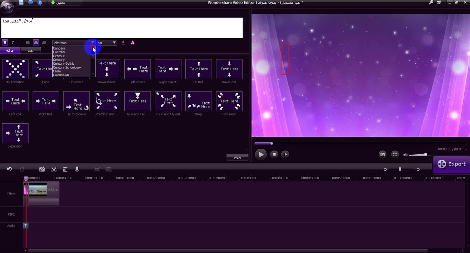470x253 pixels.
Task: Select the No Animation preset
Action: 15,69
